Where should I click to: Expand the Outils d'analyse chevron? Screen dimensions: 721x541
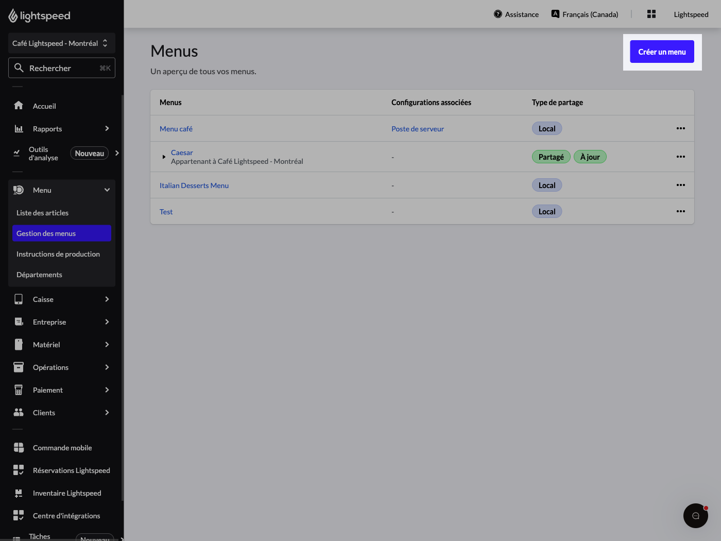117,153
